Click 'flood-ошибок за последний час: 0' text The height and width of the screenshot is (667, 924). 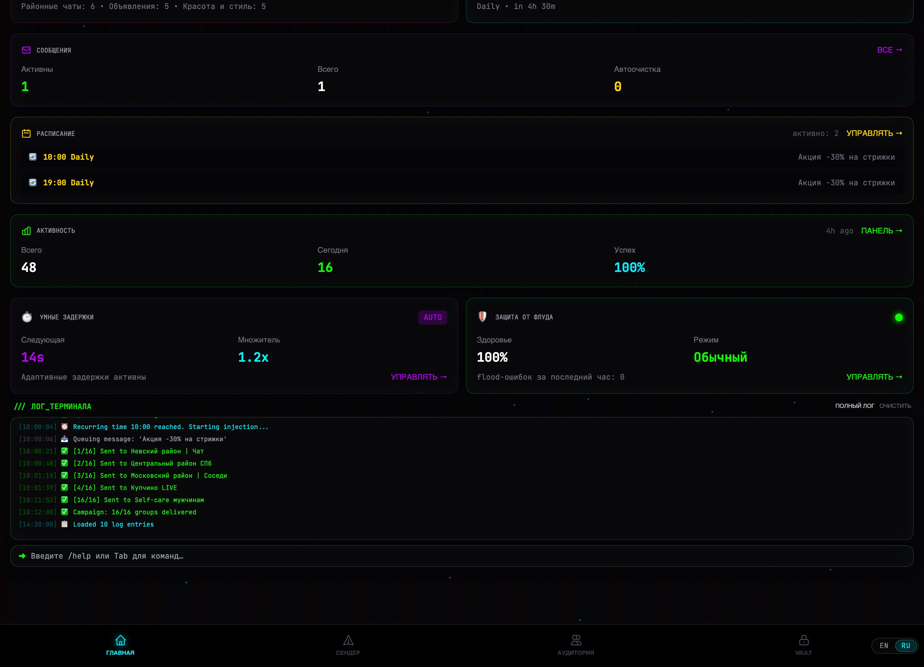[x=551, y=377]
